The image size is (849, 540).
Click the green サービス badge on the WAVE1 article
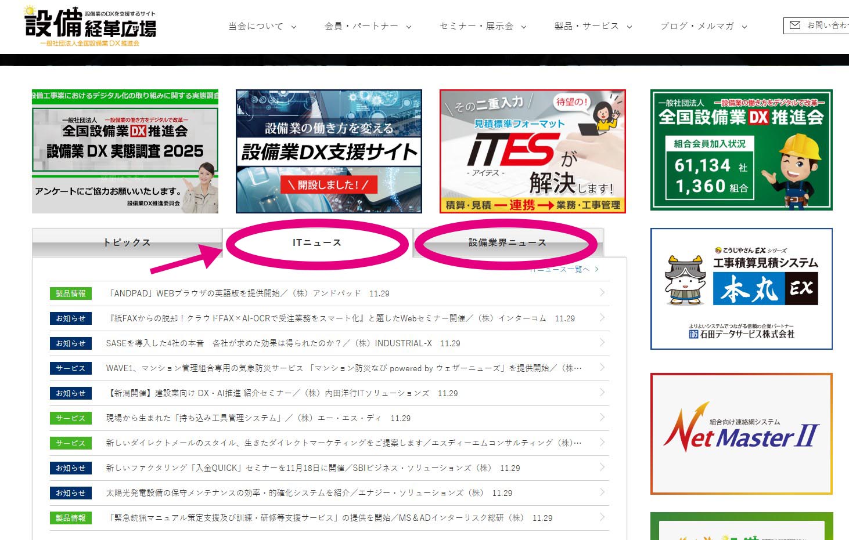point(70,368)
